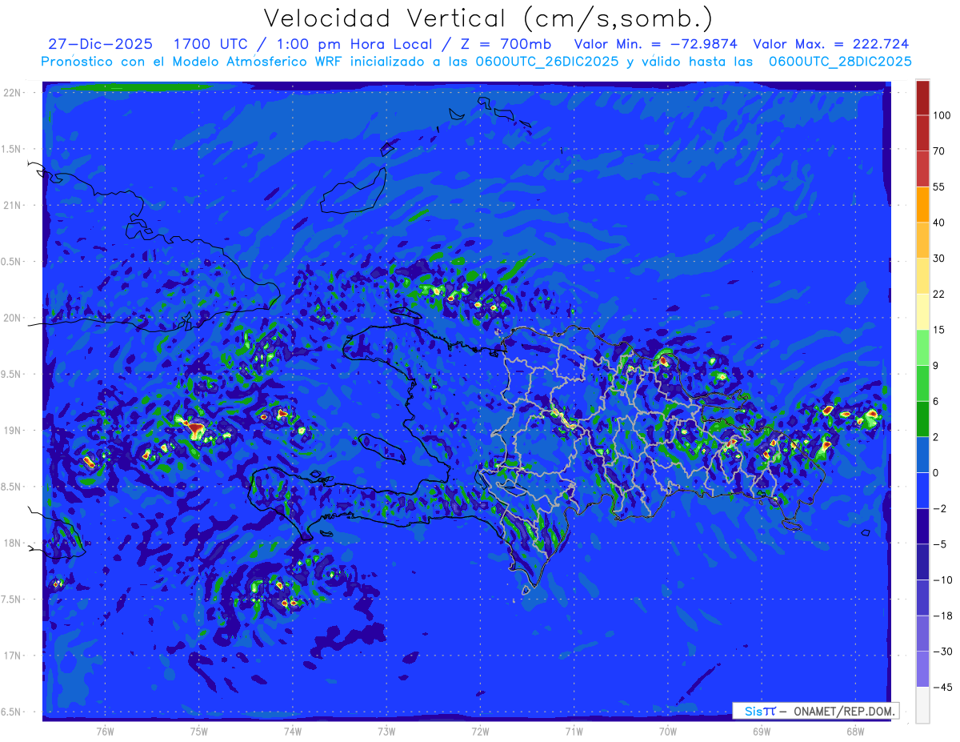Click the '74W' longitude label

click(x=293, y=732)
